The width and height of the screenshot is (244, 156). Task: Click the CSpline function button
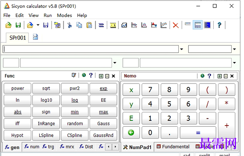pyautogui.click(x=75, y=135)
